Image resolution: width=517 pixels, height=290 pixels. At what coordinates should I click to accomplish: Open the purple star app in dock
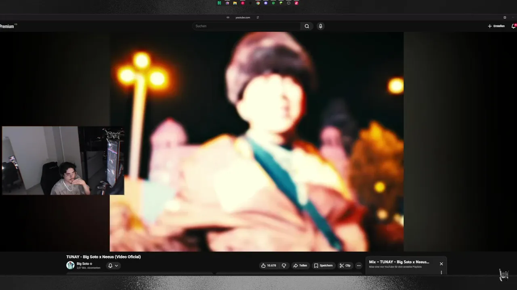[227, 3]
